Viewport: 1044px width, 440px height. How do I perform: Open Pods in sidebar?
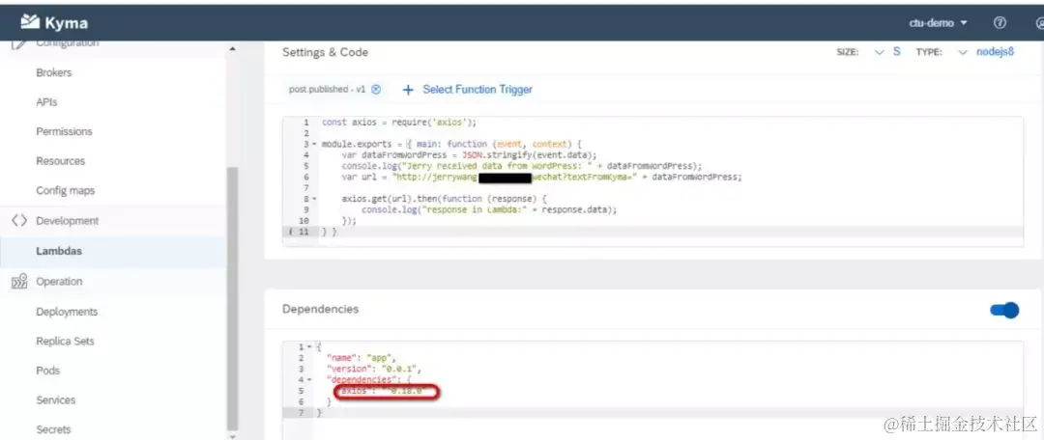(48, 371)
